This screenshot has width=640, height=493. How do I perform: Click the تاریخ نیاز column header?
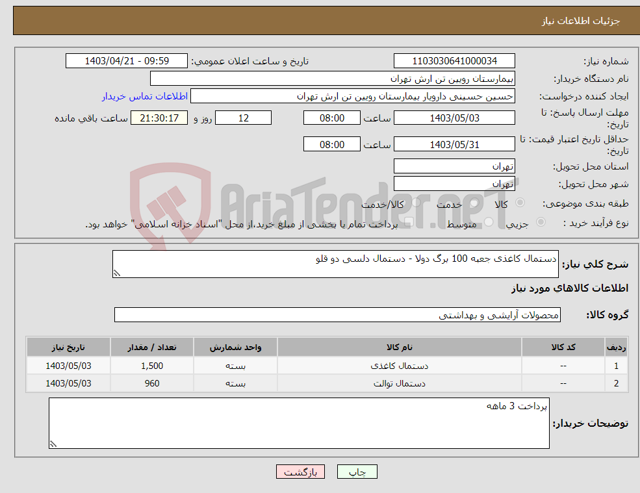click(69, 347)
